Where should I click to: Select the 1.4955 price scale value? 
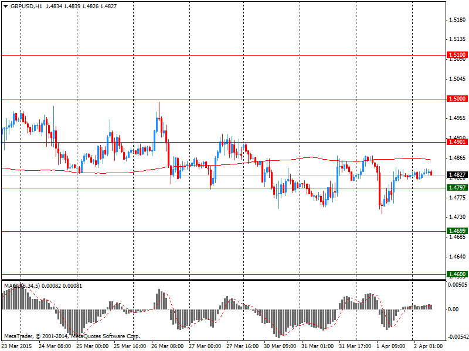coord(458,118)
